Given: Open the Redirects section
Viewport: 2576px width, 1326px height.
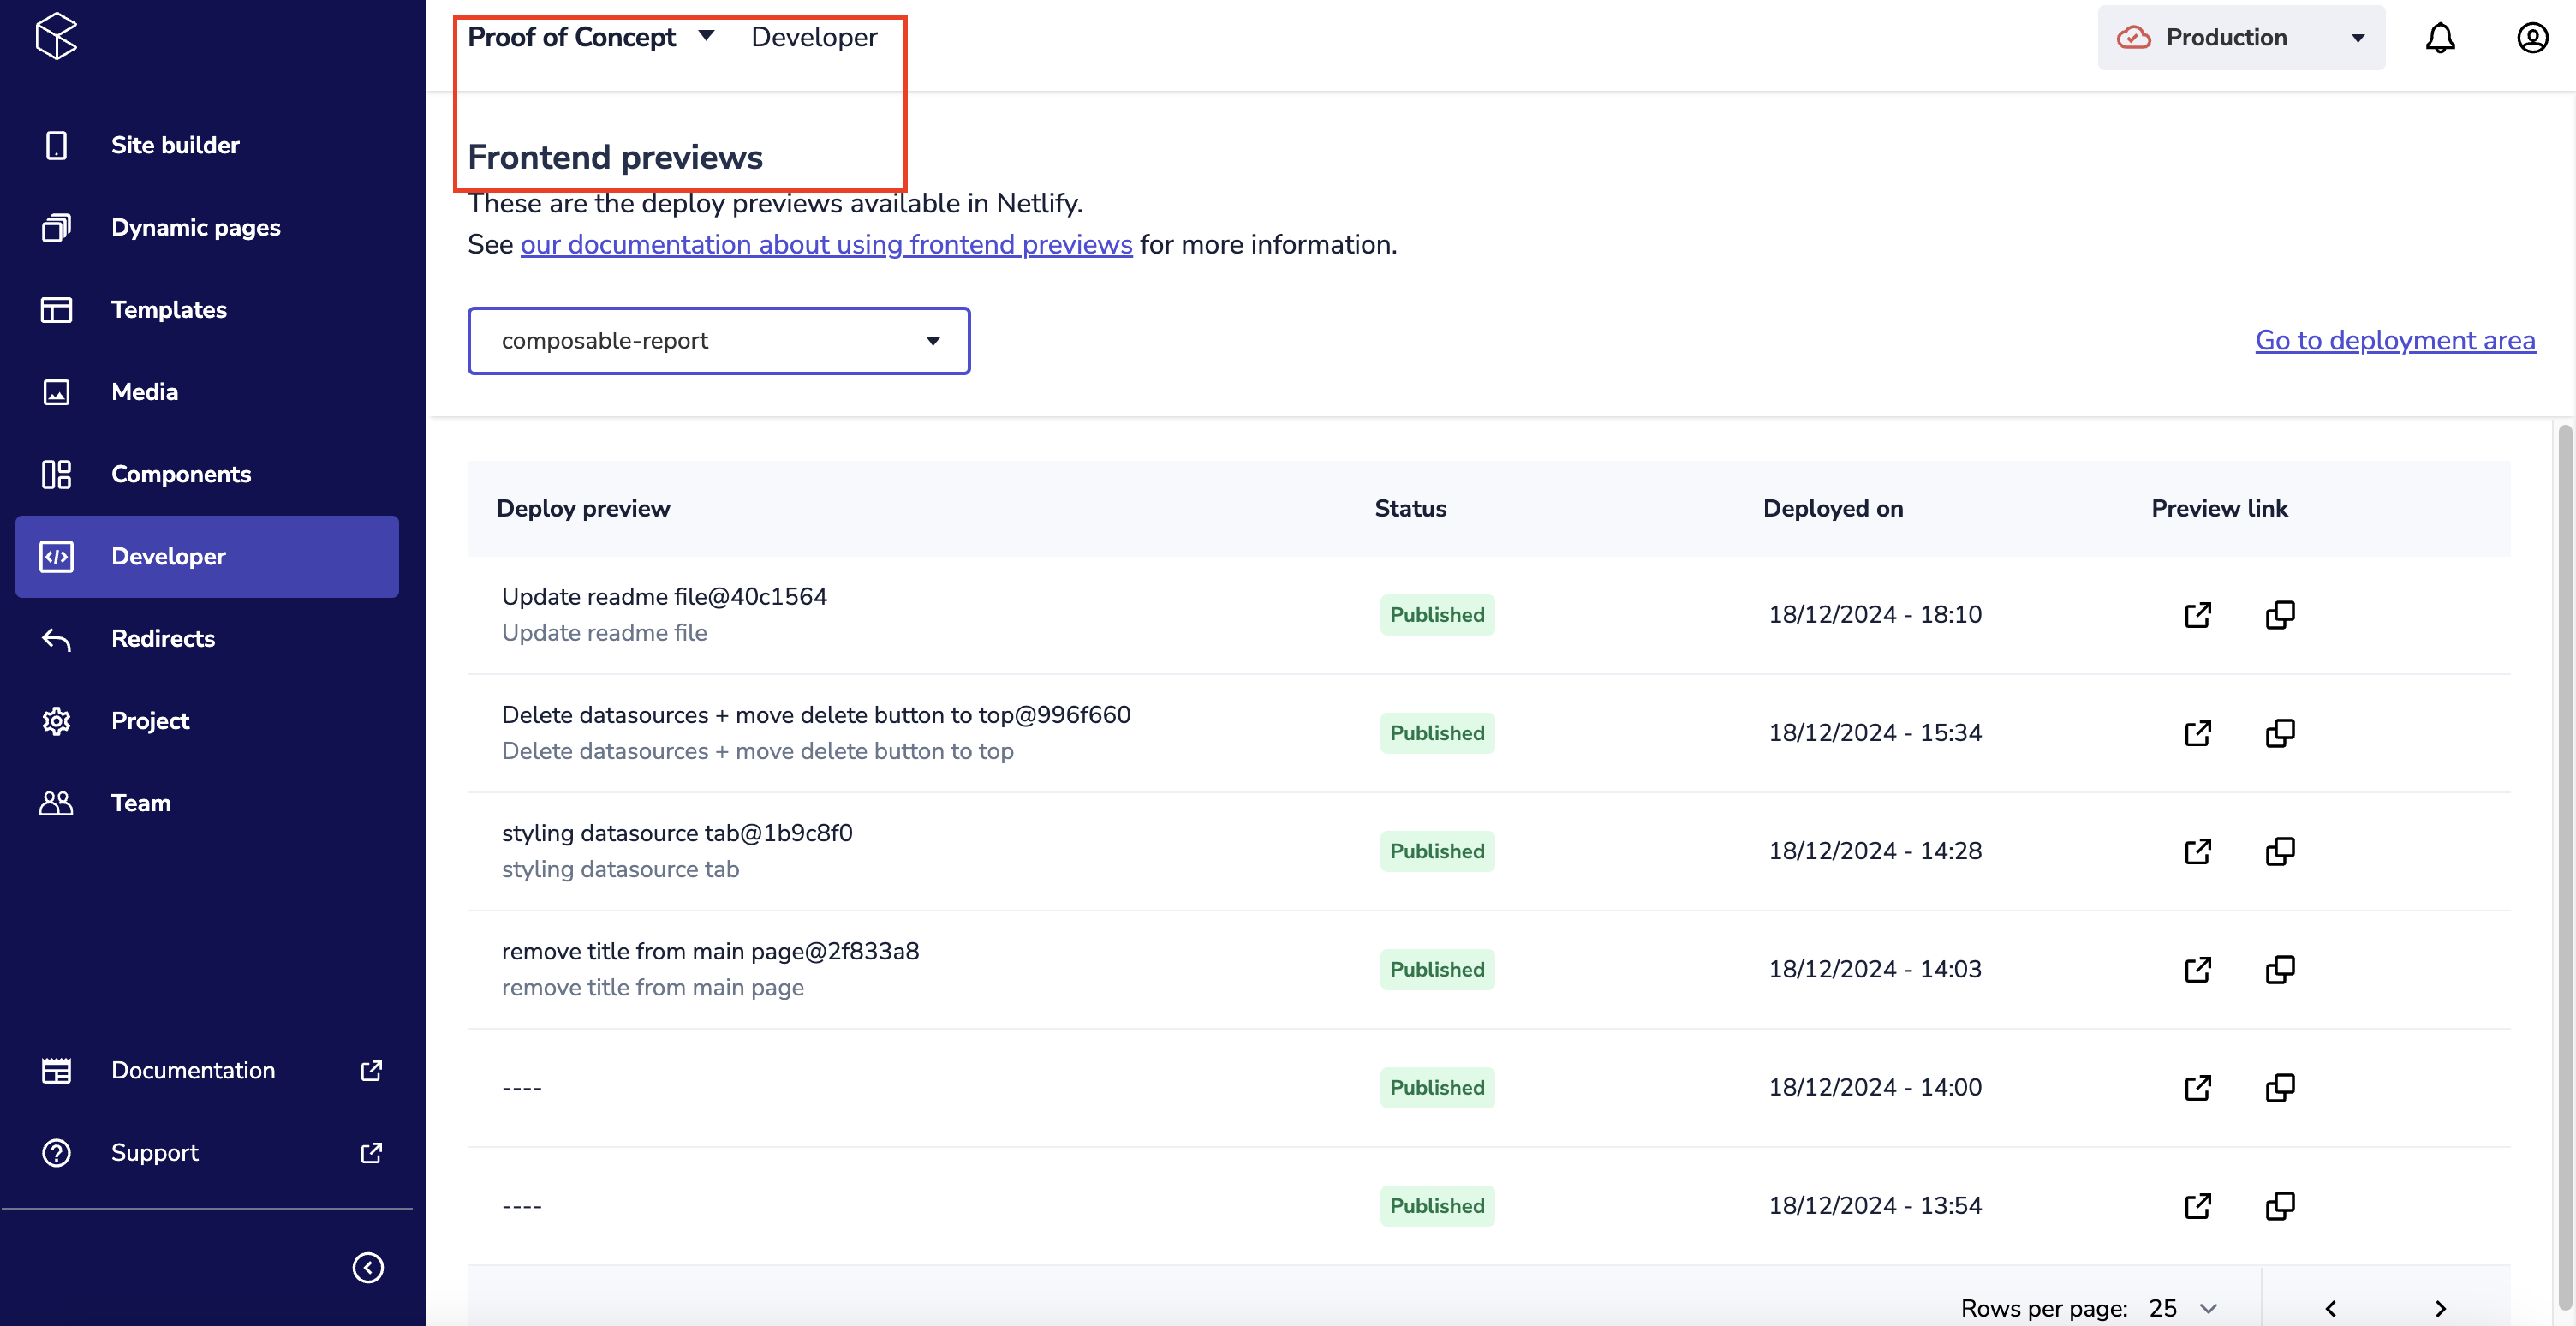Looking at the screenshot, I should [163, 638].
